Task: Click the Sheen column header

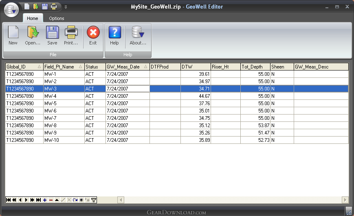Action: (282, 67)
